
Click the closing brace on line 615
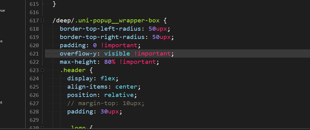tap(54, 4)
